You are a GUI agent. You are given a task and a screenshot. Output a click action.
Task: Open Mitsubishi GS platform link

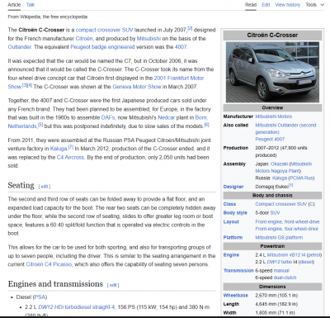click(x=279, y=238)
